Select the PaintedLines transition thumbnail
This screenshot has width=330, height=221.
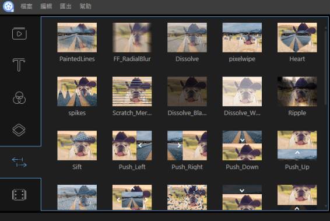click(x=77, y=37)
